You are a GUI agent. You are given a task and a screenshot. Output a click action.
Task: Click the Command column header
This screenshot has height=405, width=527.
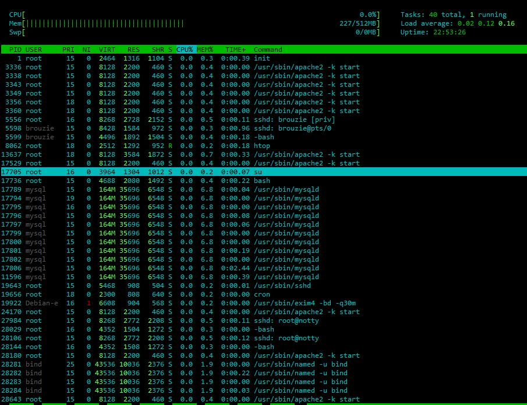268,50
